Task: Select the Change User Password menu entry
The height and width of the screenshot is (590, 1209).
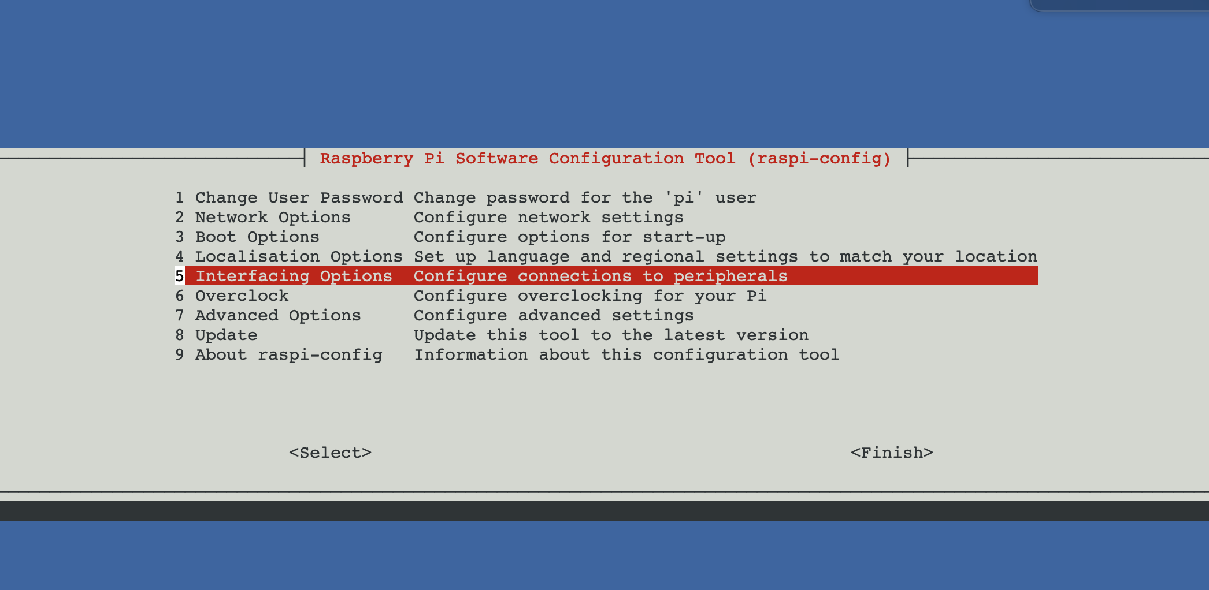Action: tap(298, 198)
